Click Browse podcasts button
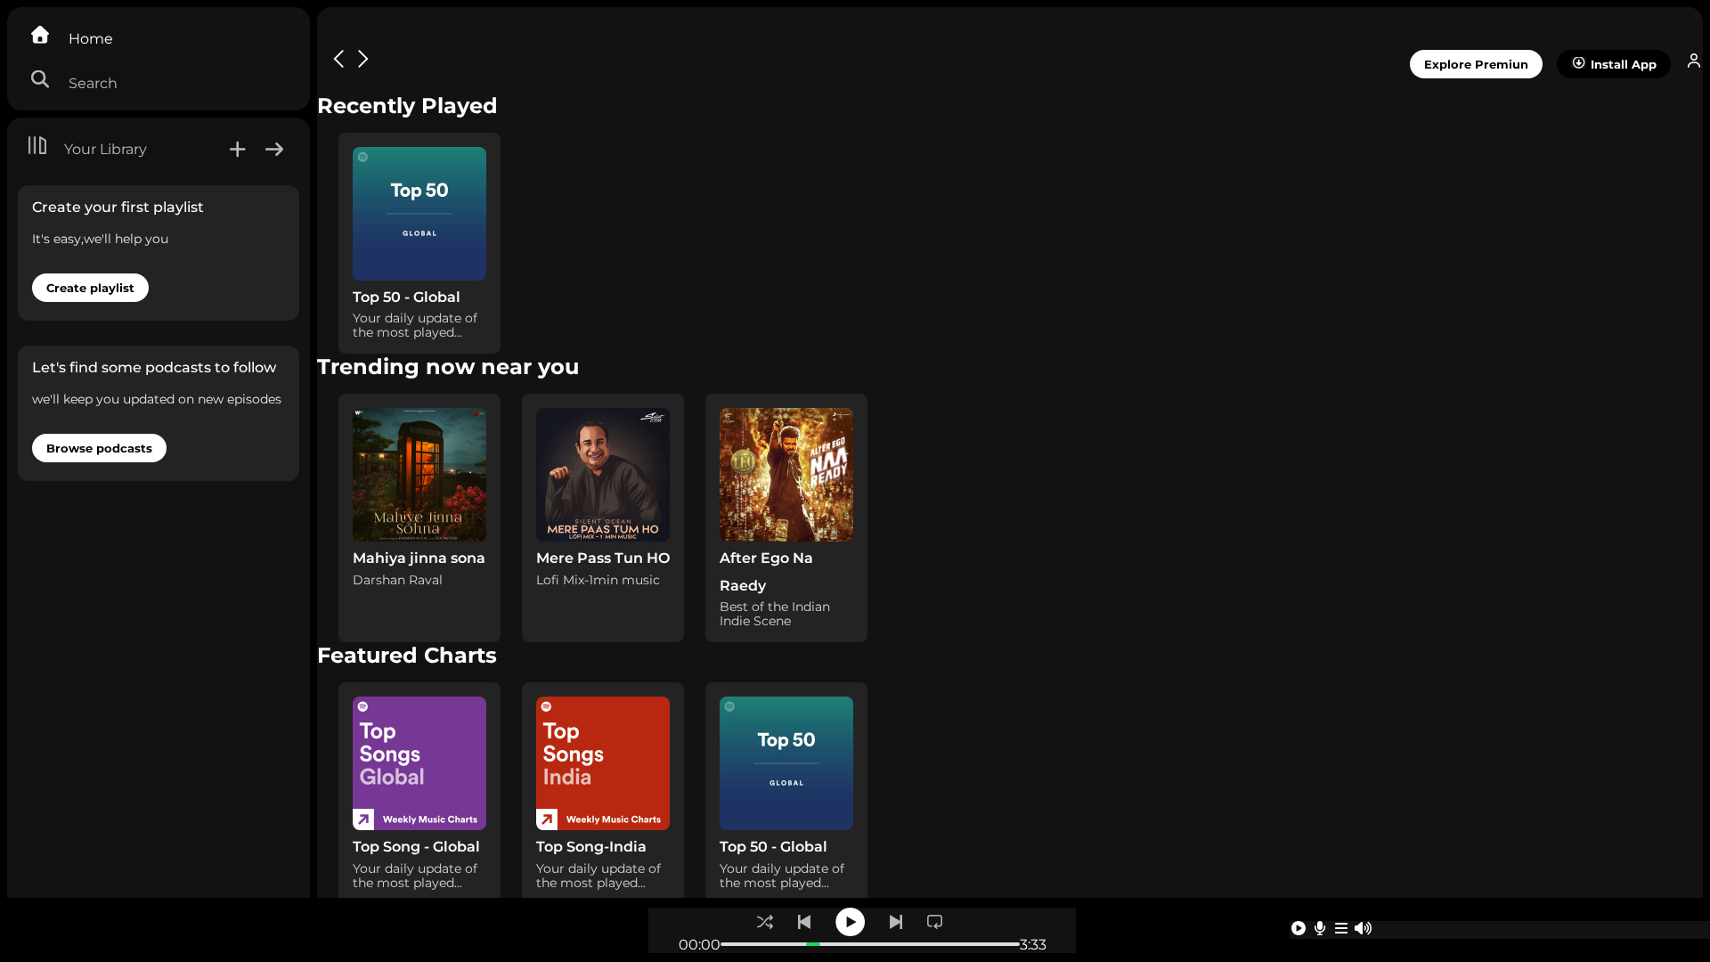Screen dimensions: 1710x962 [99, 448]
